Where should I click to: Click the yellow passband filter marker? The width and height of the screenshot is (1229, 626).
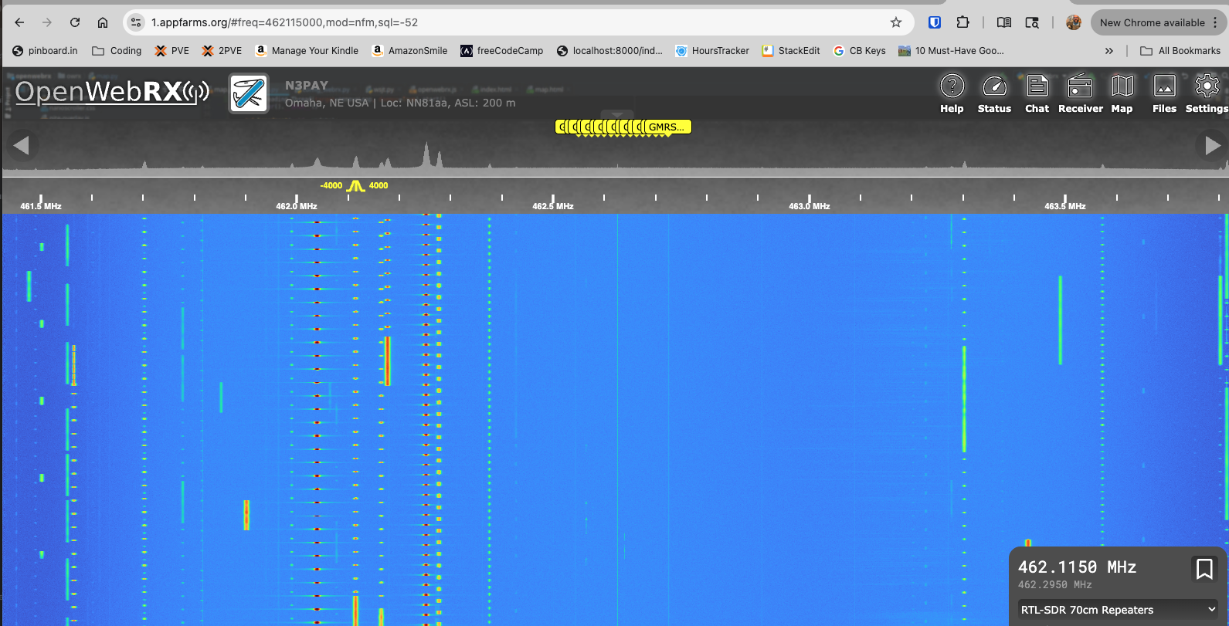(355, 186)
